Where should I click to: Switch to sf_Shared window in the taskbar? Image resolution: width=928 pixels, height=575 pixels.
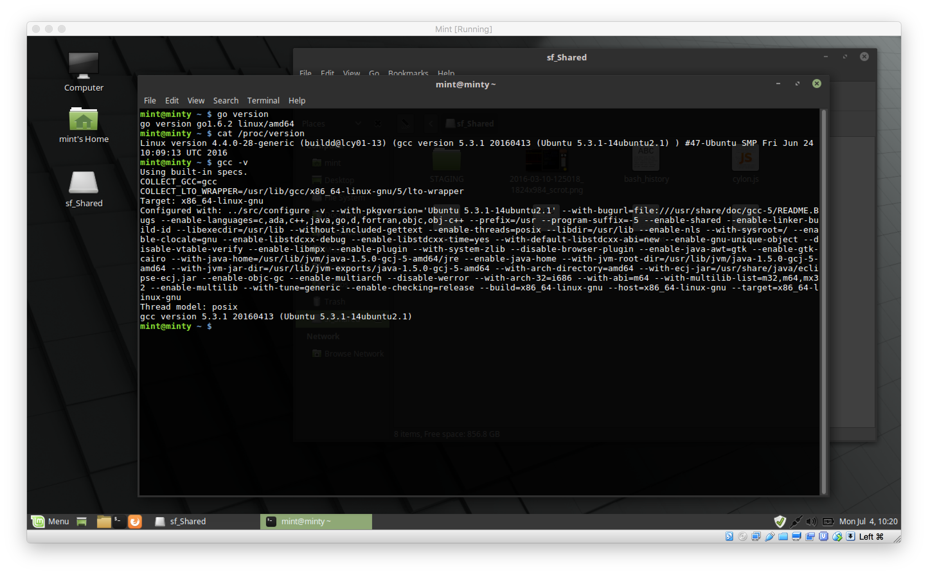[205, 521]
